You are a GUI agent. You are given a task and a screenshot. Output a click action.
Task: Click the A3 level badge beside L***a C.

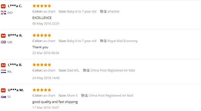3,6
